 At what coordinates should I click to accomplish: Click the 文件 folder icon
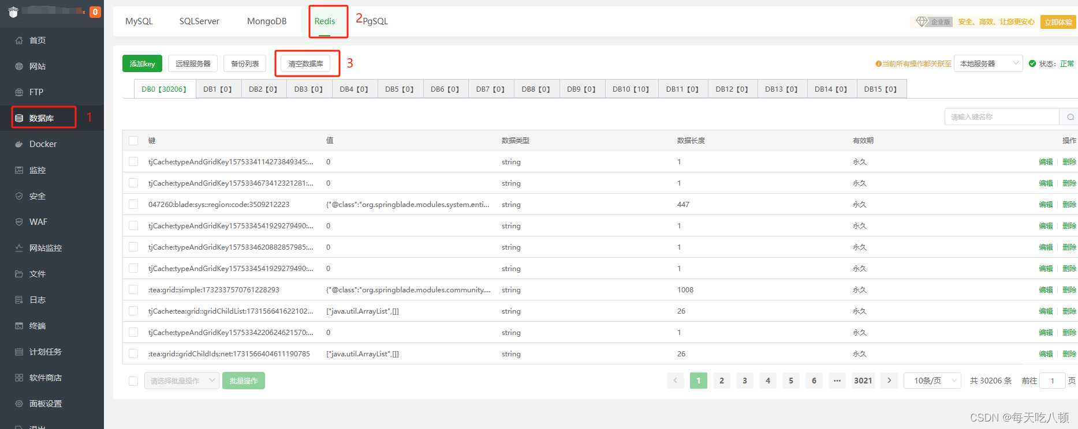pyautogui.click(x=19, y=274)
